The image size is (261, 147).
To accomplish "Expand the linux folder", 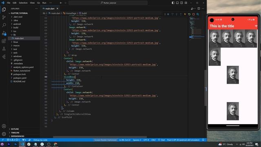I will pyautogui.click(x=15, y=42).
